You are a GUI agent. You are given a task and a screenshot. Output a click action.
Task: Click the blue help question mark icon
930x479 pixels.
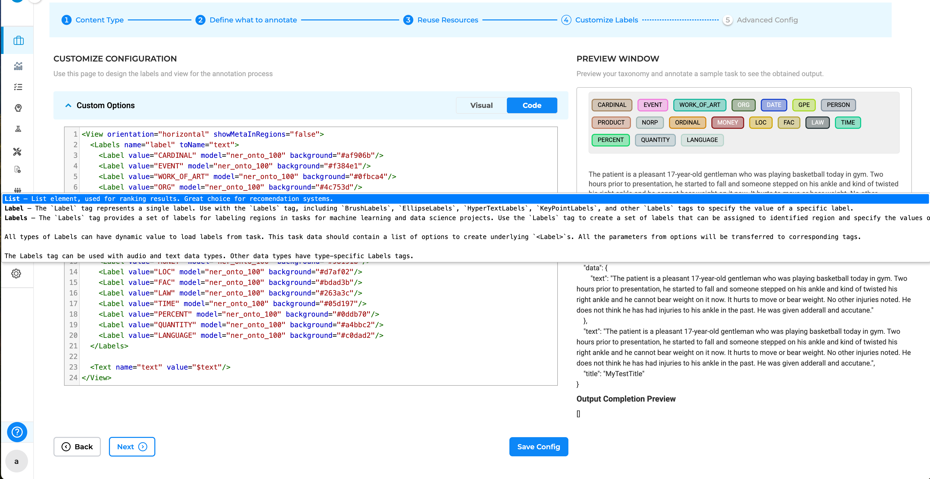17,432
